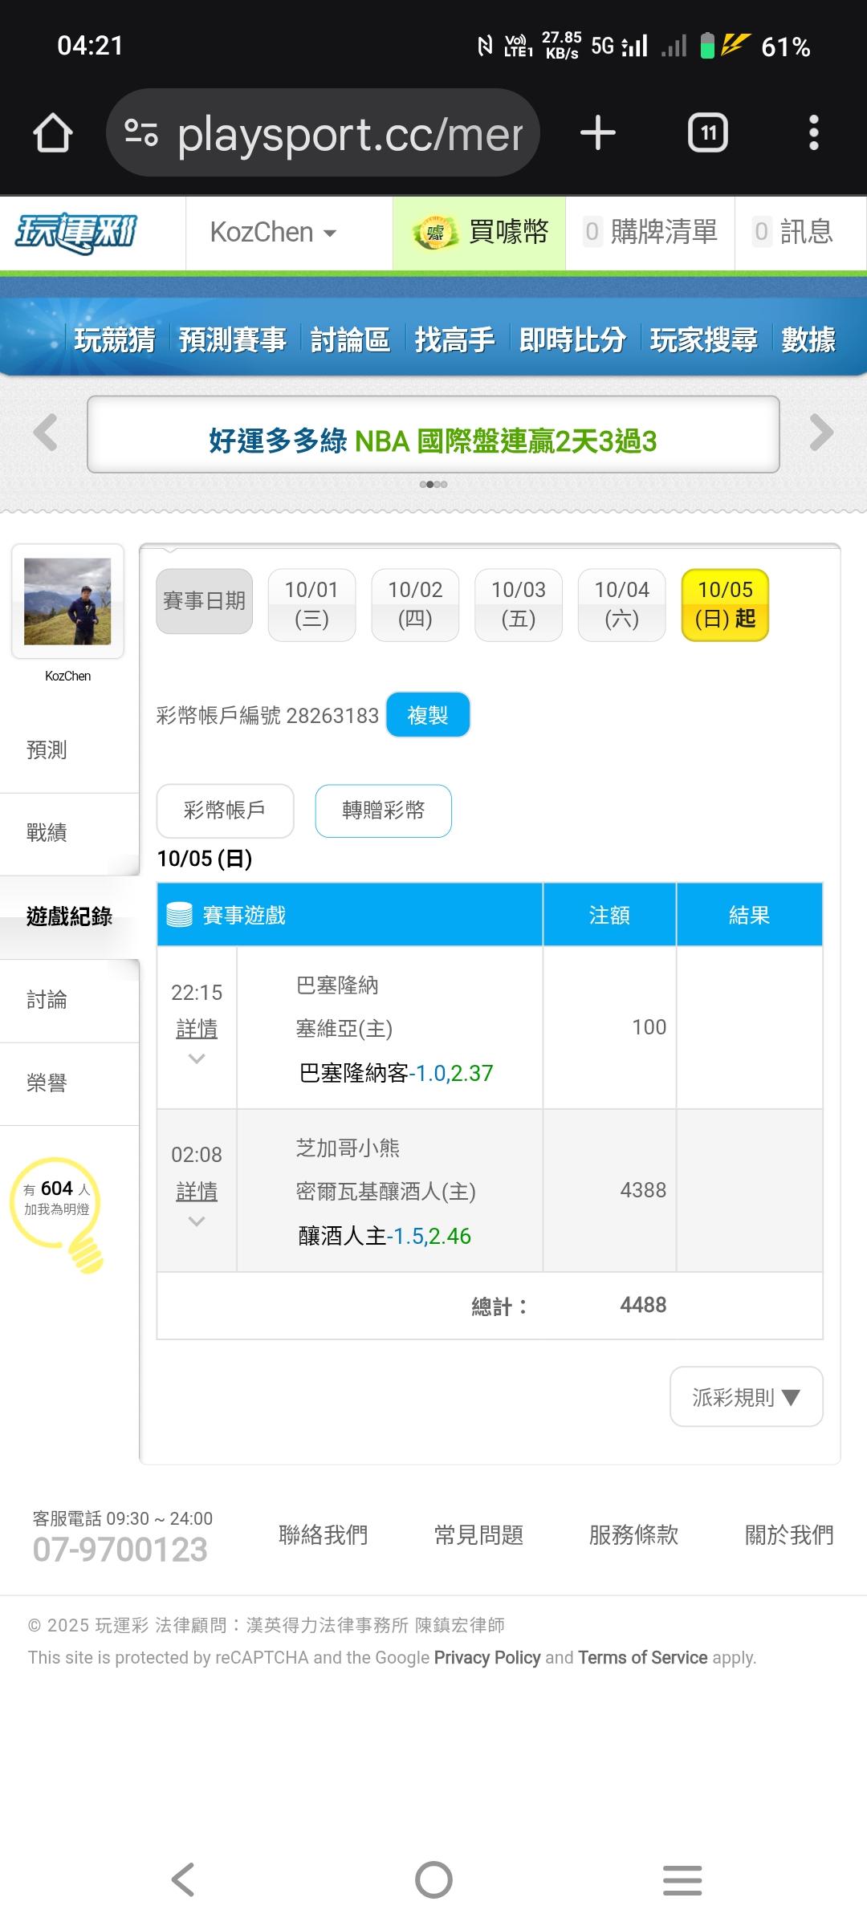Open 數據 nav item
The height and width of the screenshot is (1926, 867).
coord(808,339)
